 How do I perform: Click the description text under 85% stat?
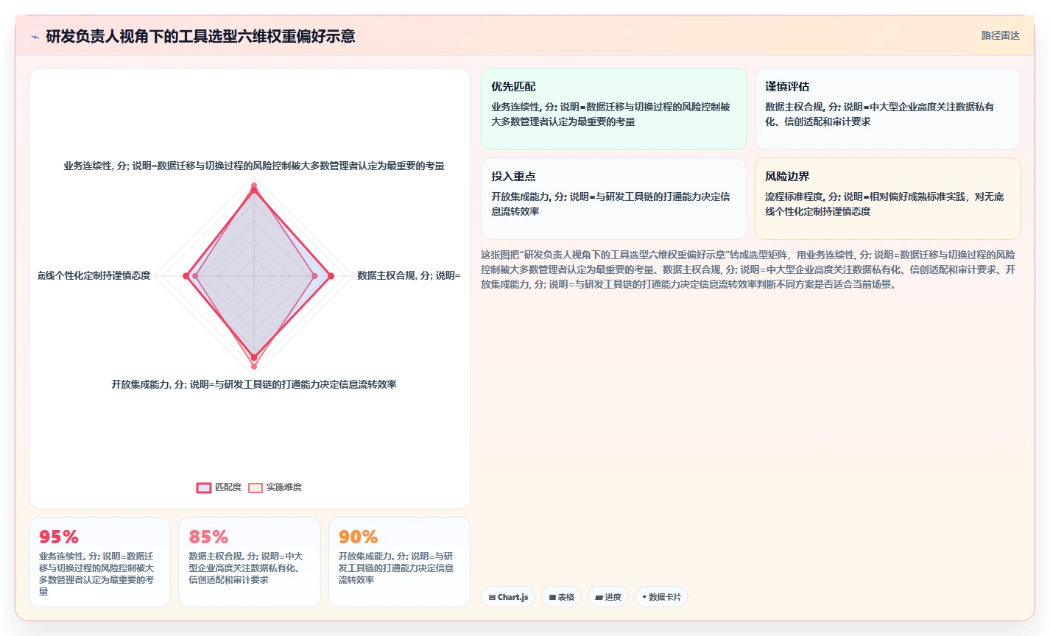point(246,568)
